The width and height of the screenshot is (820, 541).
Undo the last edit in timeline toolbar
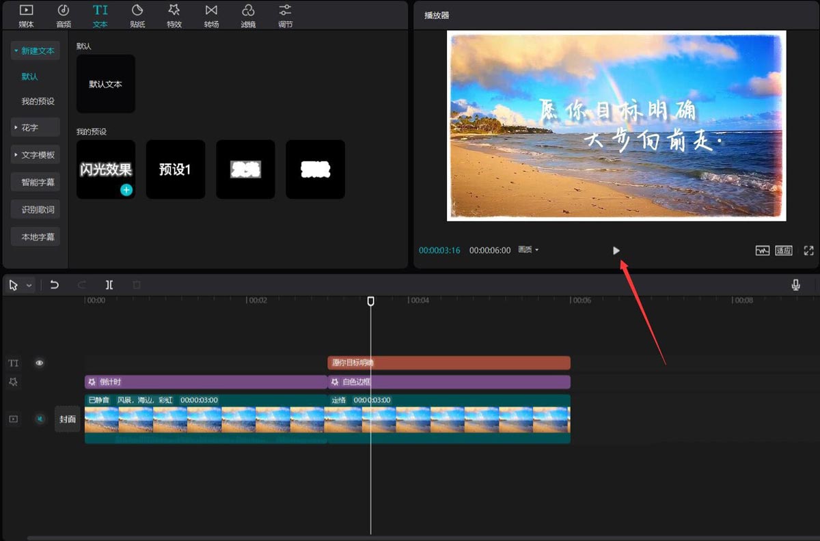point(55,285)
